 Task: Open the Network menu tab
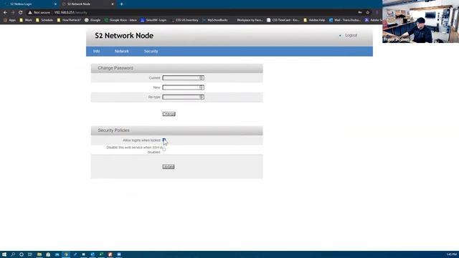click(121, 51)
